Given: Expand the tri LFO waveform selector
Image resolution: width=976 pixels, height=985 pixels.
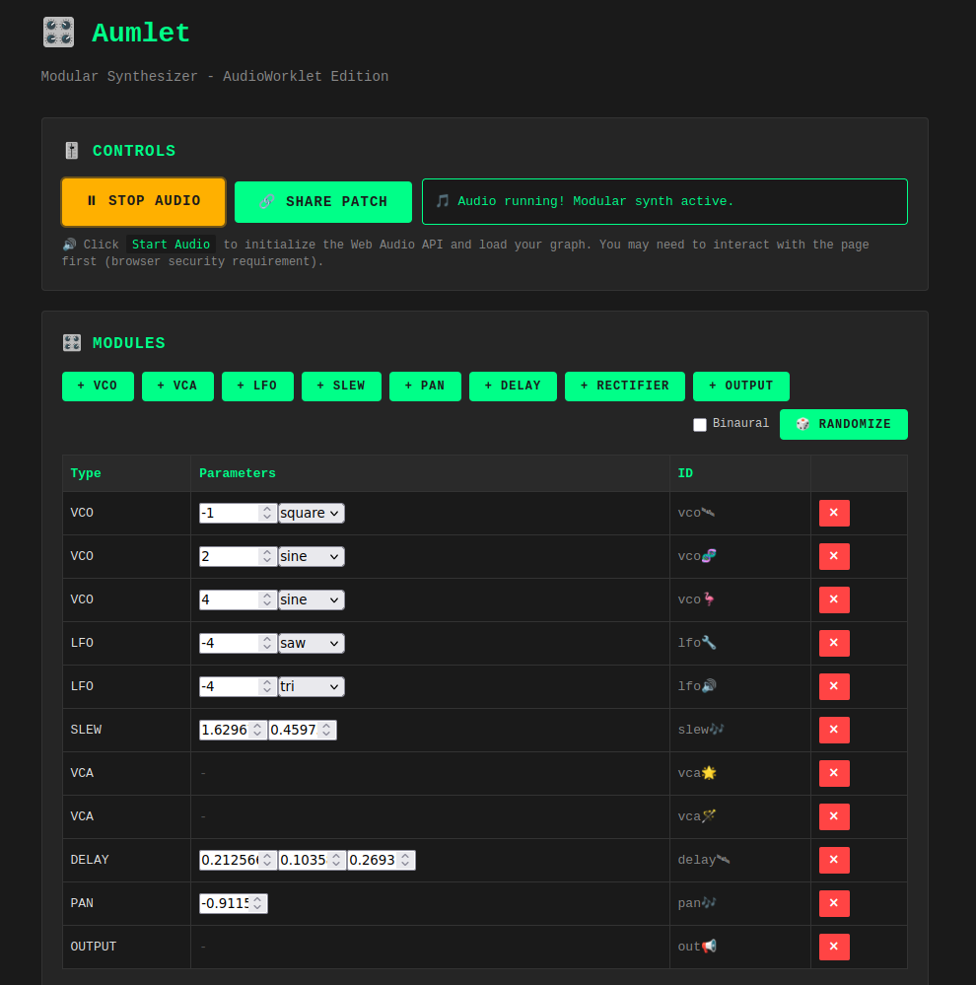Looking at the screenshot, I should [312, 686].
